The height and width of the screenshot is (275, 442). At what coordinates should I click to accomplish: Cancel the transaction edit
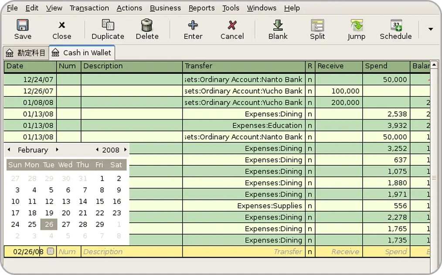232,29
